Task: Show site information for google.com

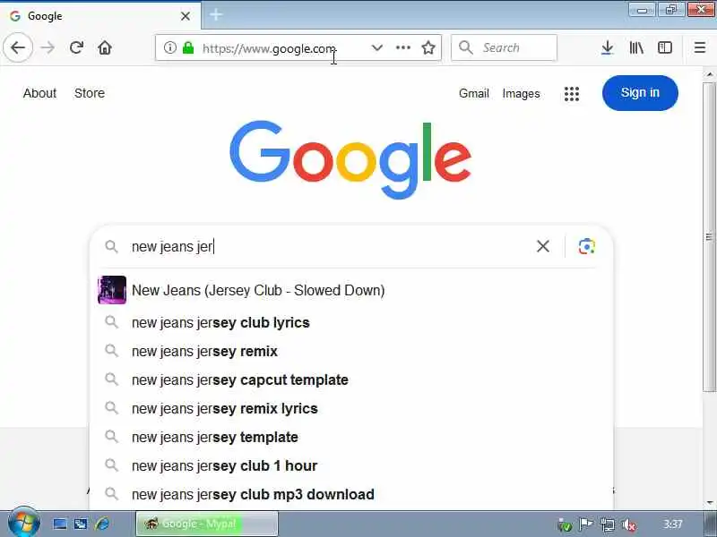Action: [x=169, y=47]
